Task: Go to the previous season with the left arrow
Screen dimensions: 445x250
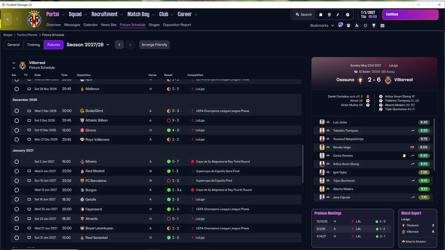Action: tap(119, 44)
